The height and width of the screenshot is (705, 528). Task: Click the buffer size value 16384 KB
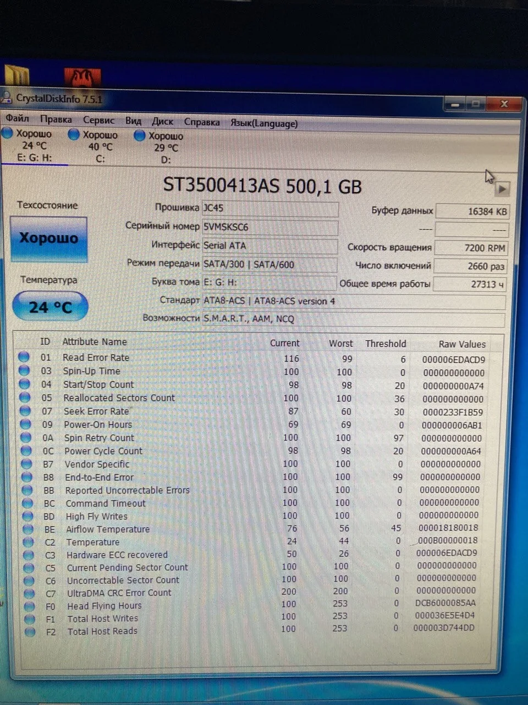pos(472,211)
